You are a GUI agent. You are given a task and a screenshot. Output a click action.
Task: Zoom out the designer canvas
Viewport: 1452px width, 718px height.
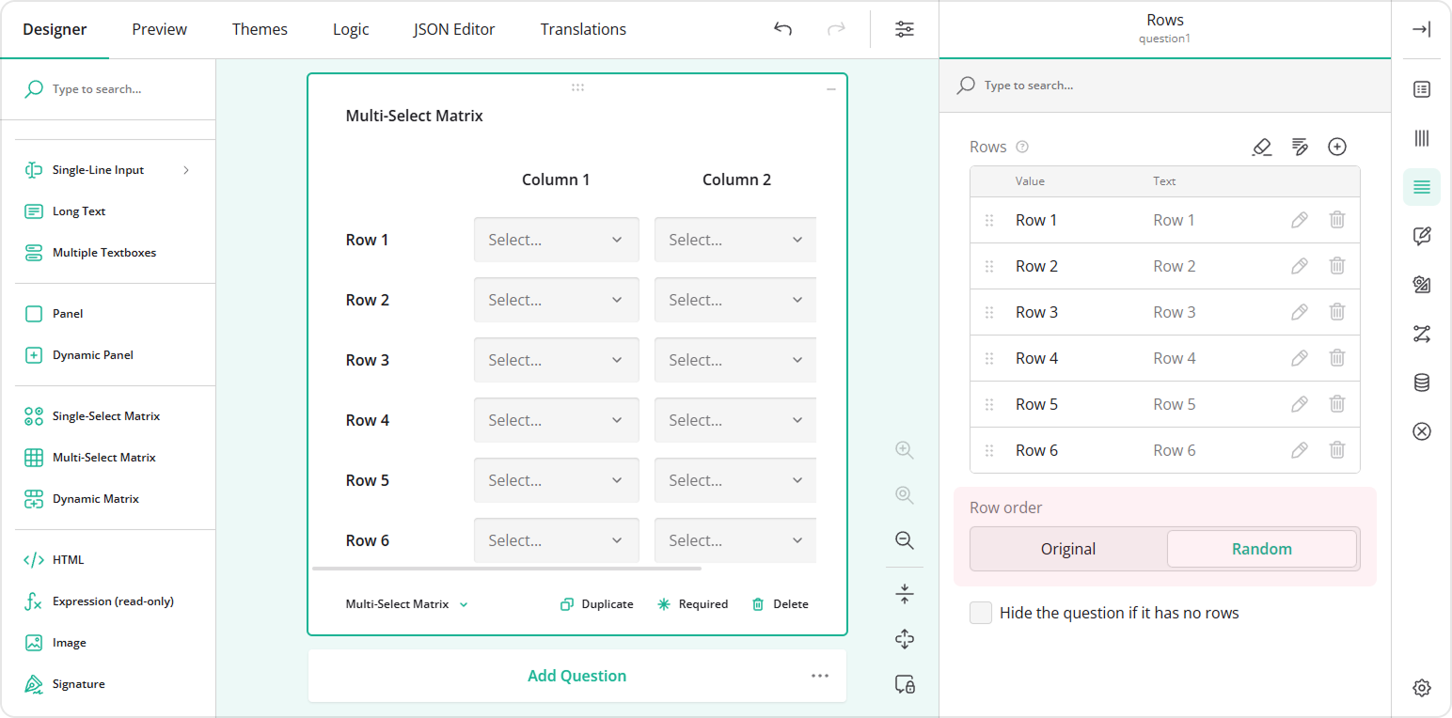pos(904,540)
